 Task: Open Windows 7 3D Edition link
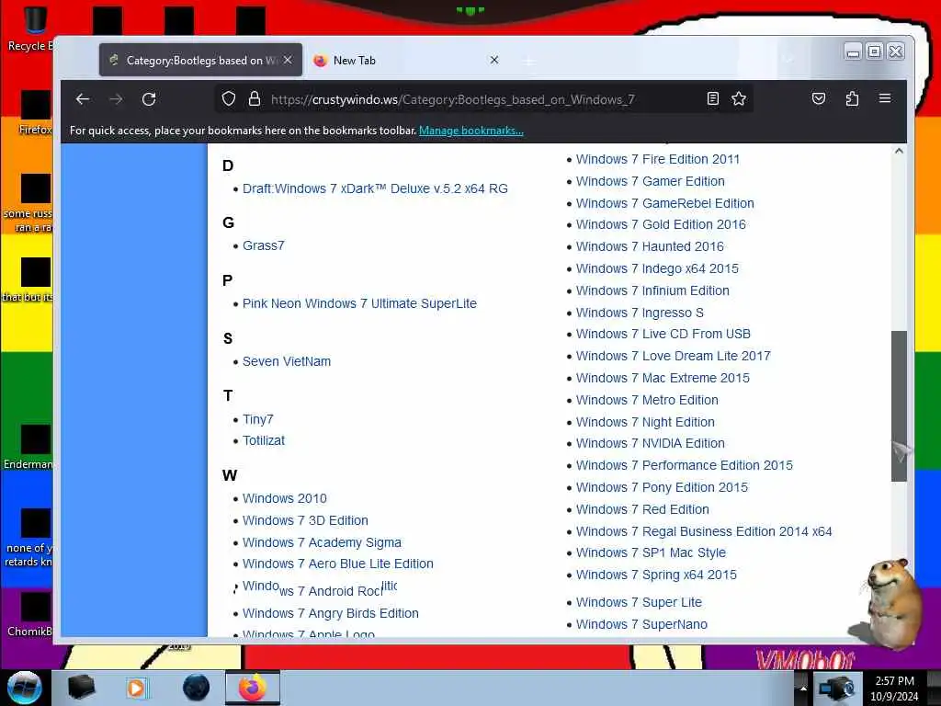pyautogui.click(x=305, y=520)
